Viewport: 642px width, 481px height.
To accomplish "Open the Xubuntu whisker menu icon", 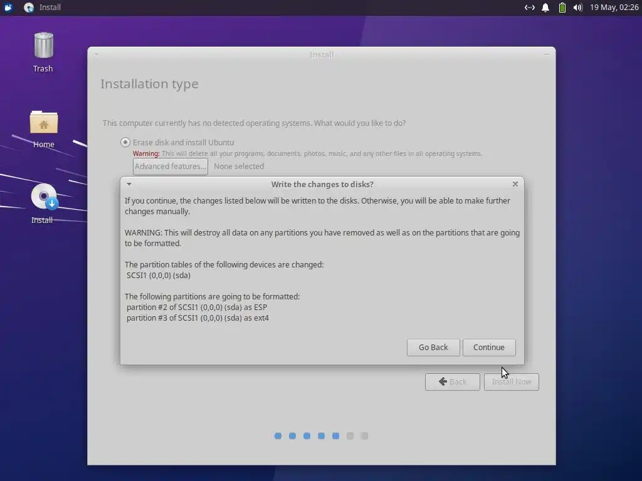I will [8, 8].
